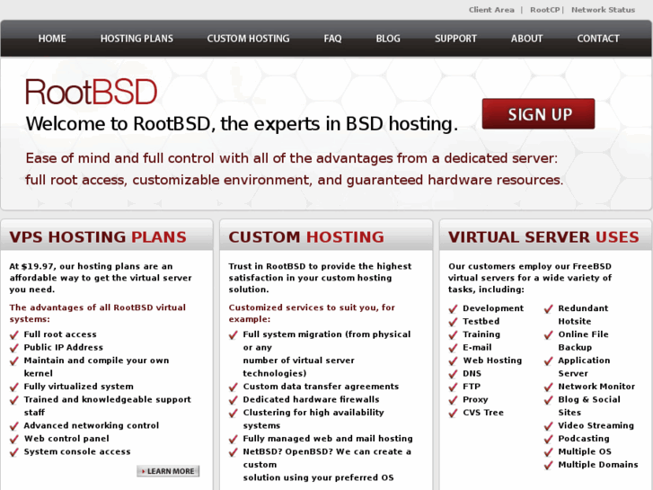Open the BLOG menu item

click(x=388, y=39)
